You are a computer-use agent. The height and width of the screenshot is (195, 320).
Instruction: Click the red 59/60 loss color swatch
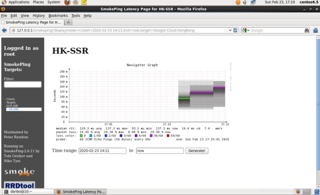coord(168,136)
